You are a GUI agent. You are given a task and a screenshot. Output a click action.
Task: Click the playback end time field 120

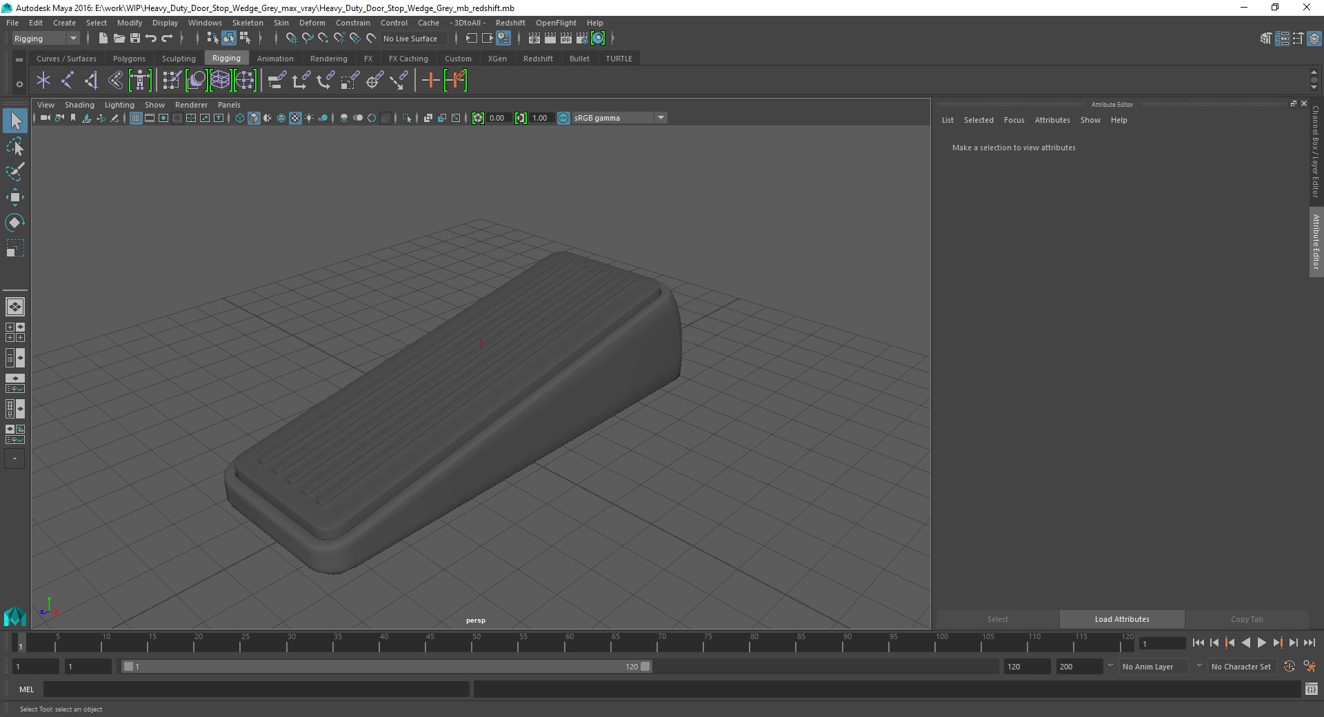tap(1027, 667)
